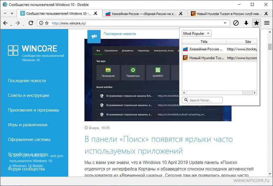Viewport: 273px width, 186px height.
Task: Open Форум сообщества in the sidebar
Action: click(x=26, y=169)
